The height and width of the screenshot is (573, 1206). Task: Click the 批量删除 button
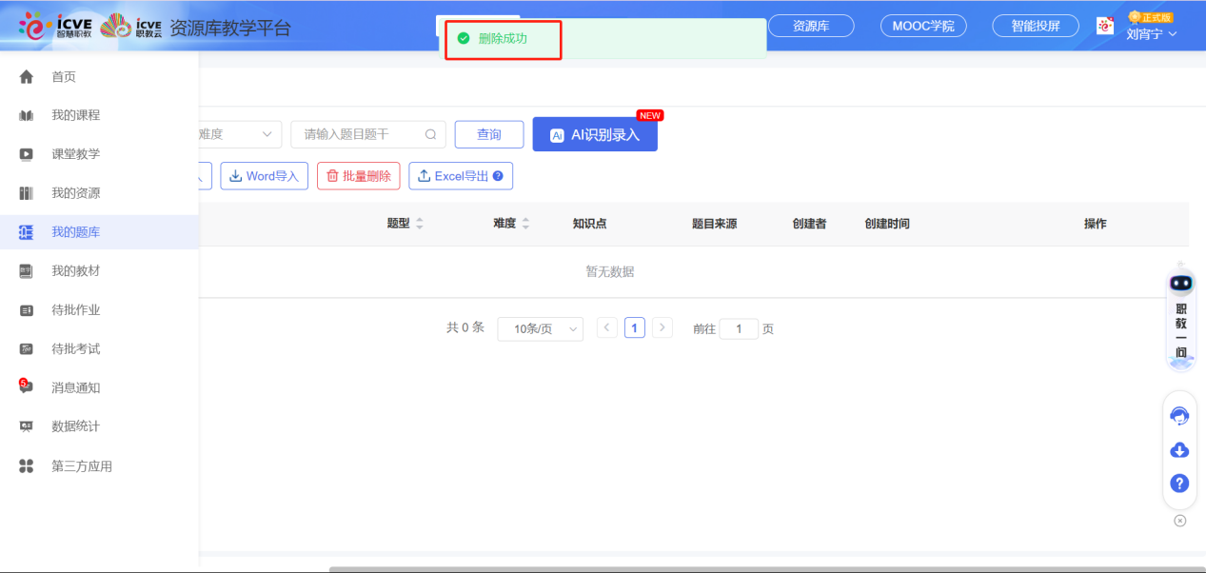[358, 176]
